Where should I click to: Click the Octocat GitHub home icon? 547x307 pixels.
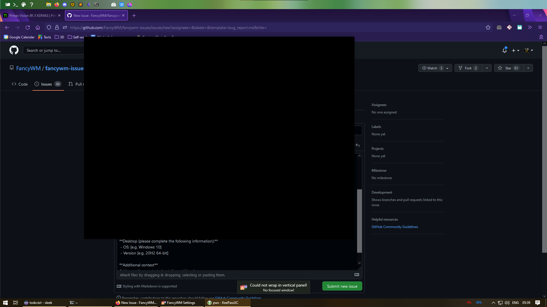(x=14, y=50)
